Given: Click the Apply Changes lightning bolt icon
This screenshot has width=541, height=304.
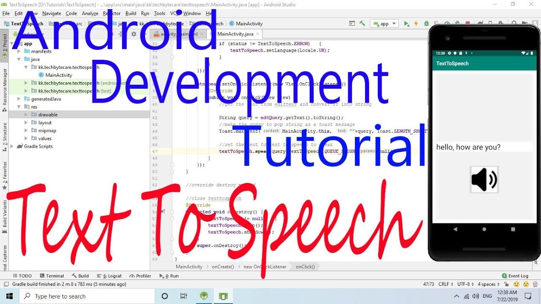Looking at the screenshot, I should [416, 24].
